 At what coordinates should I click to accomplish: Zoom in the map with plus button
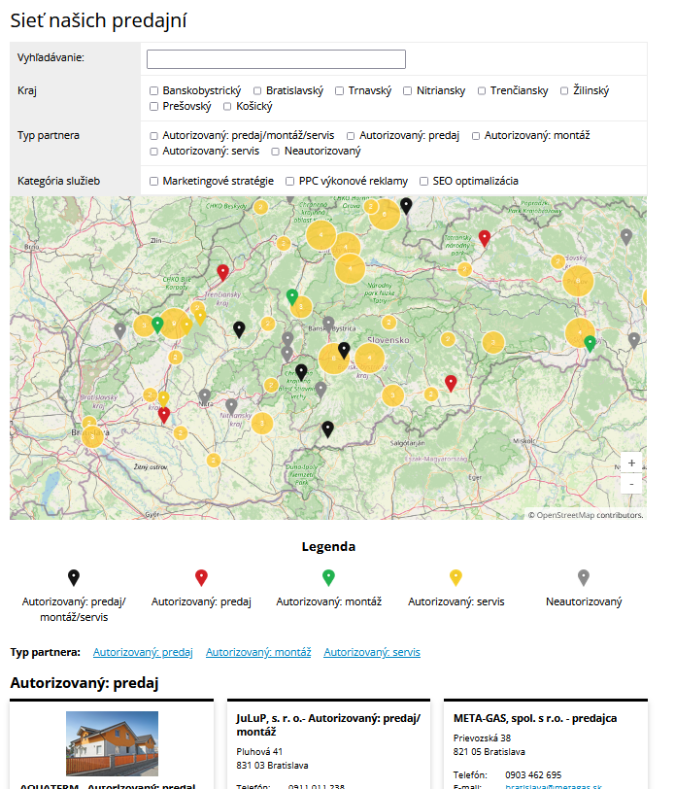631,463
